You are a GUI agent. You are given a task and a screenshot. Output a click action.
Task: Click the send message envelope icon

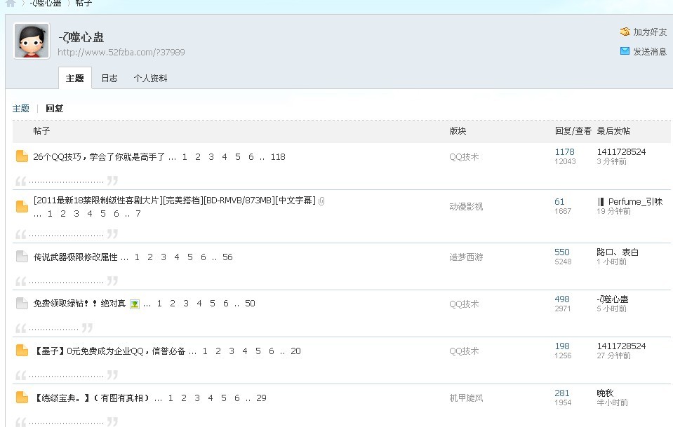625,51
